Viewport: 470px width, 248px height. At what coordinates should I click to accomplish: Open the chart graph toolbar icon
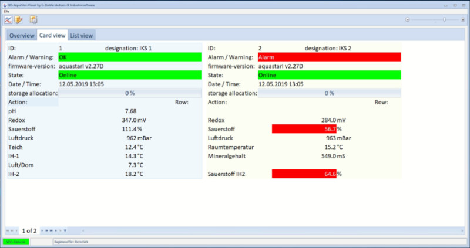click(8, 20)
